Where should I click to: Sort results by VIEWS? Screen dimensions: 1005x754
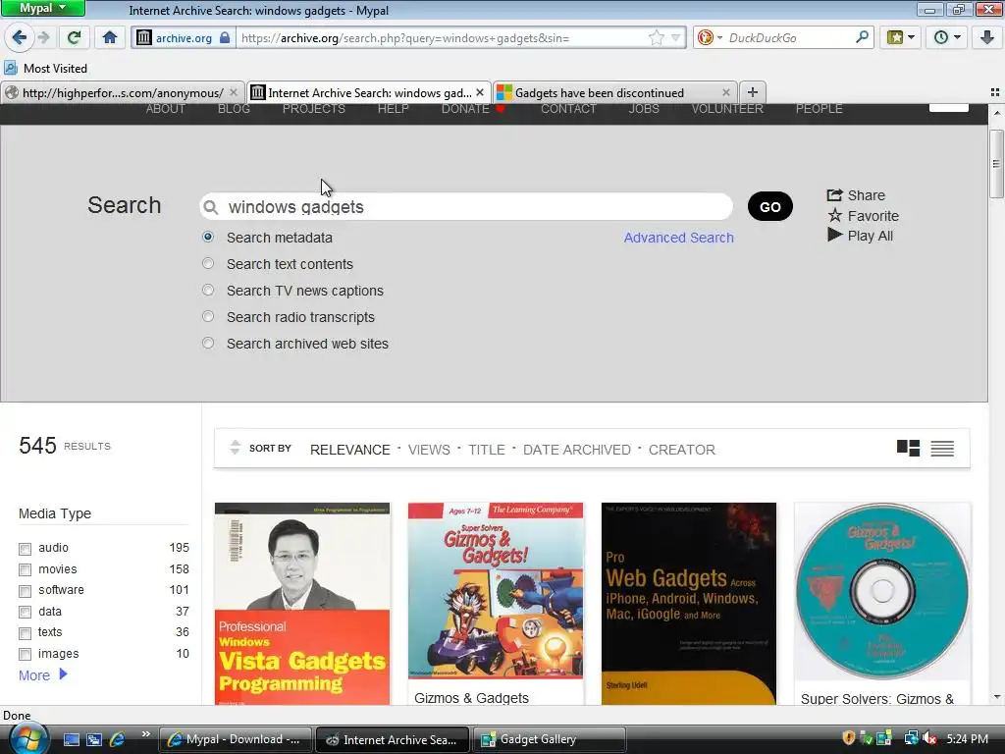pos(430,450)
